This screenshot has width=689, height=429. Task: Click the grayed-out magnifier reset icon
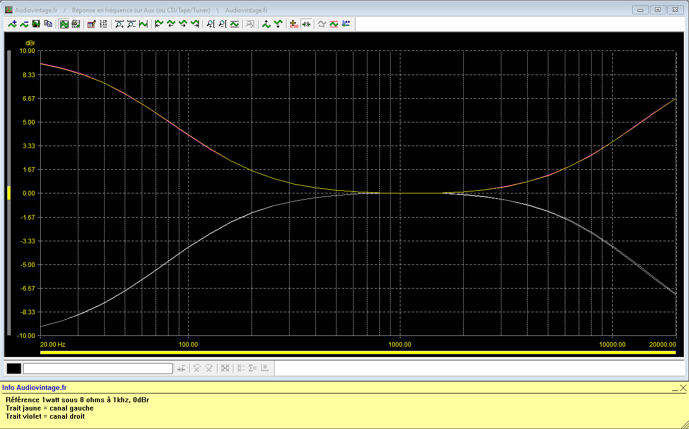click(250, 24)
